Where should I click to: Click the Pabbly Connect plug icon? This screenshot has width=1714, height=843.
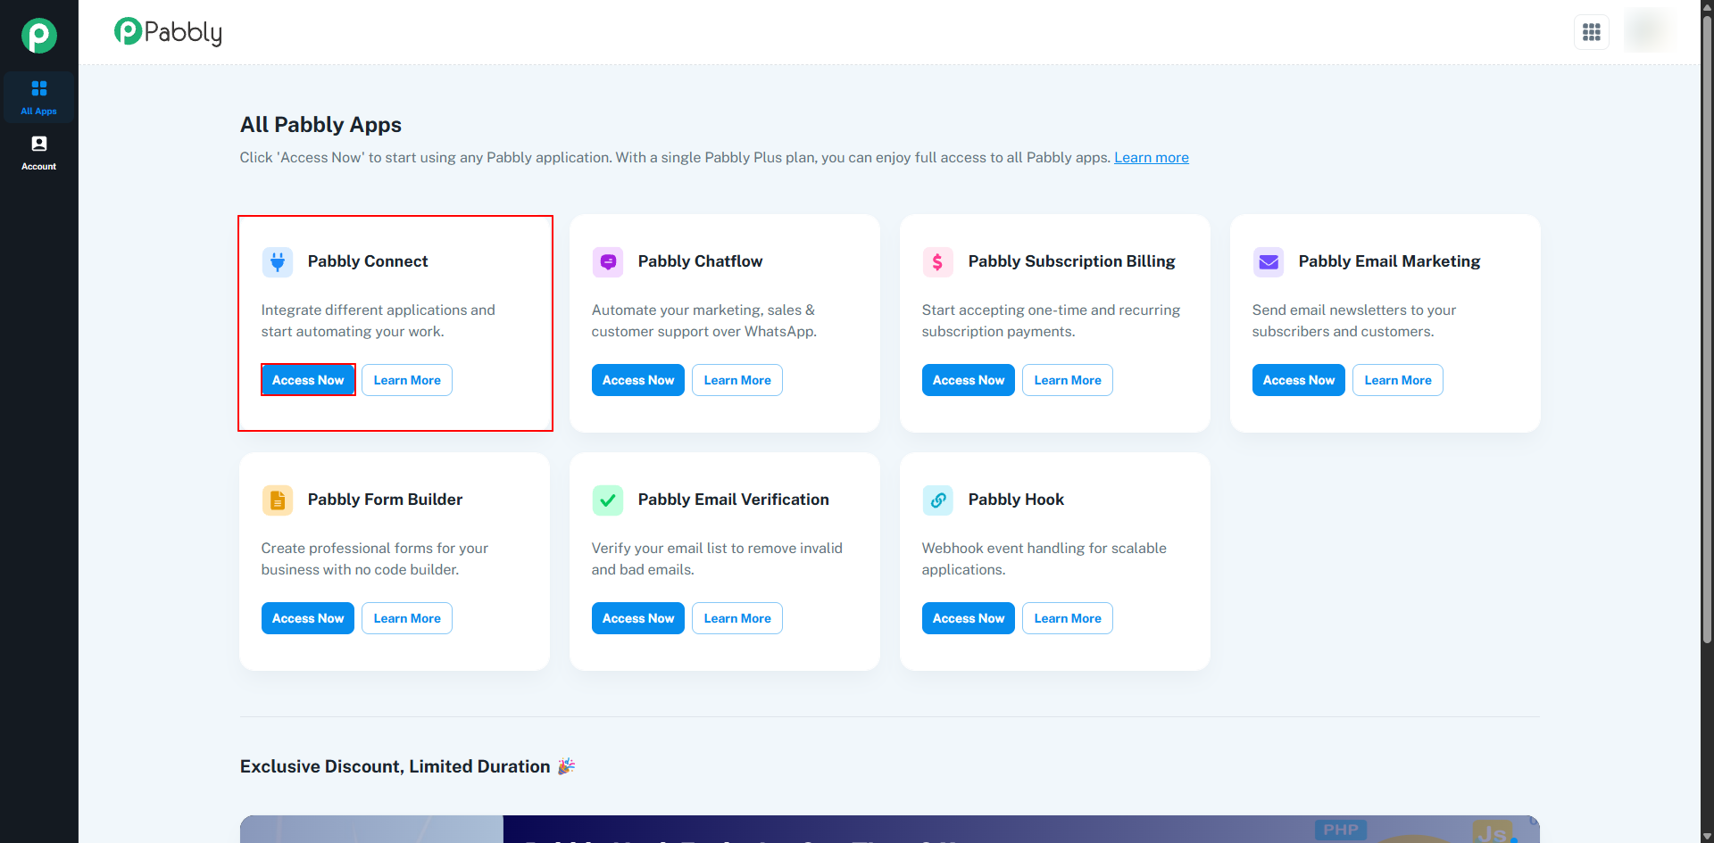coord(278,261)
